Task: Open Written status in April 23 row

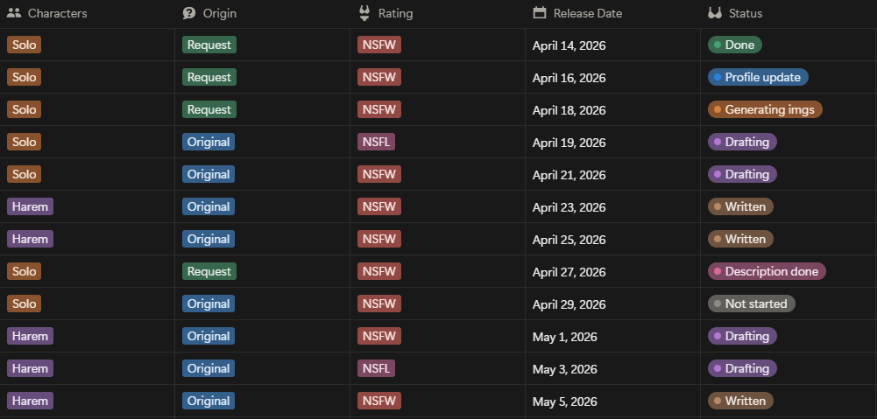Action: [x=740, y=206]
